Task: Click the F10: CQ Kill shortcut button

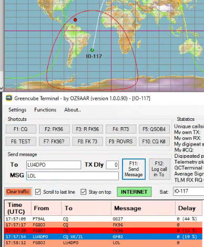Action: tap(154, 141)
